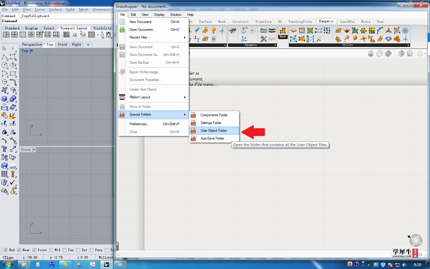
Task: Open the Top viewport title dropdown arrow
Action: pyautogui.click(x=32, y=51)
